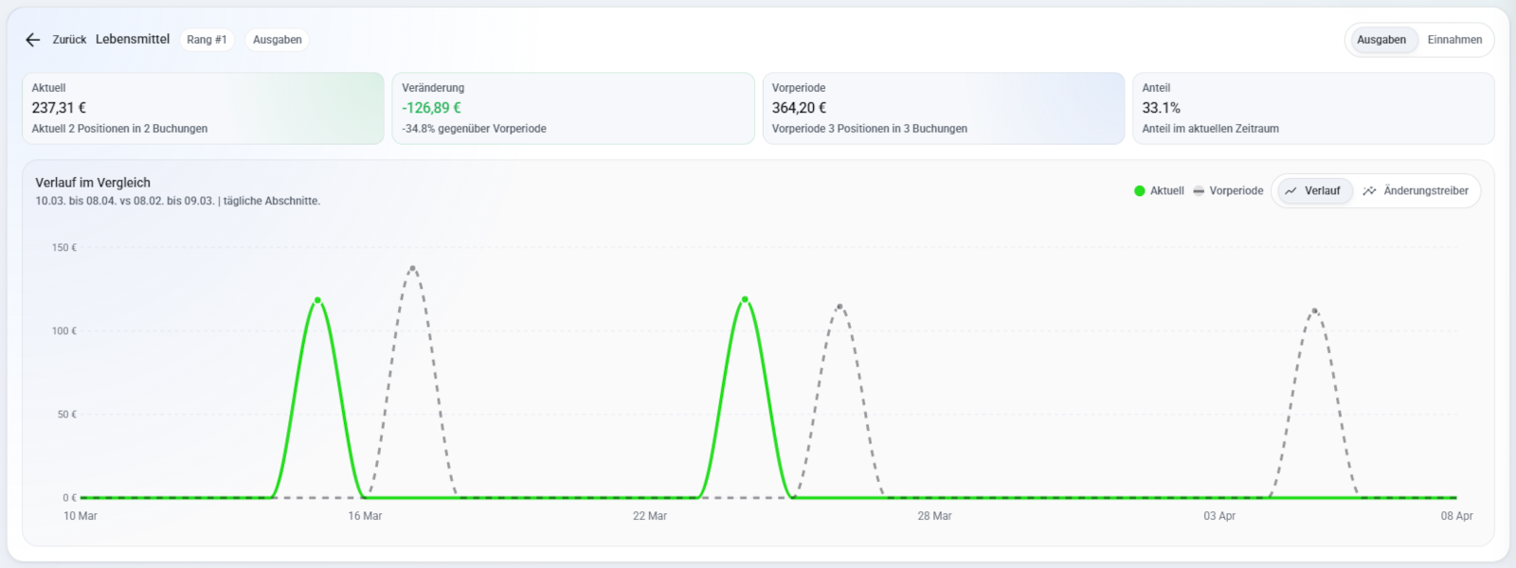Click the second green peak data point

tap(745, 299)
